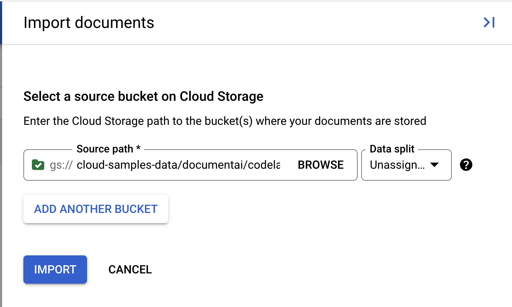Screen dimensions: 512x307
Task: Click the Import documents panel title
Action: click(x=89, y=22)
